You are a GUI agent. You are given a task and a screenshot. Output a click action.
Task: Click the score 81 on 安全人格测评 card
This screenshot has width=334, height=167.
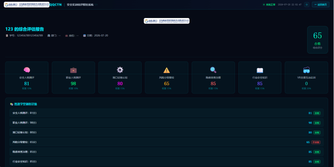coord(27,84)
